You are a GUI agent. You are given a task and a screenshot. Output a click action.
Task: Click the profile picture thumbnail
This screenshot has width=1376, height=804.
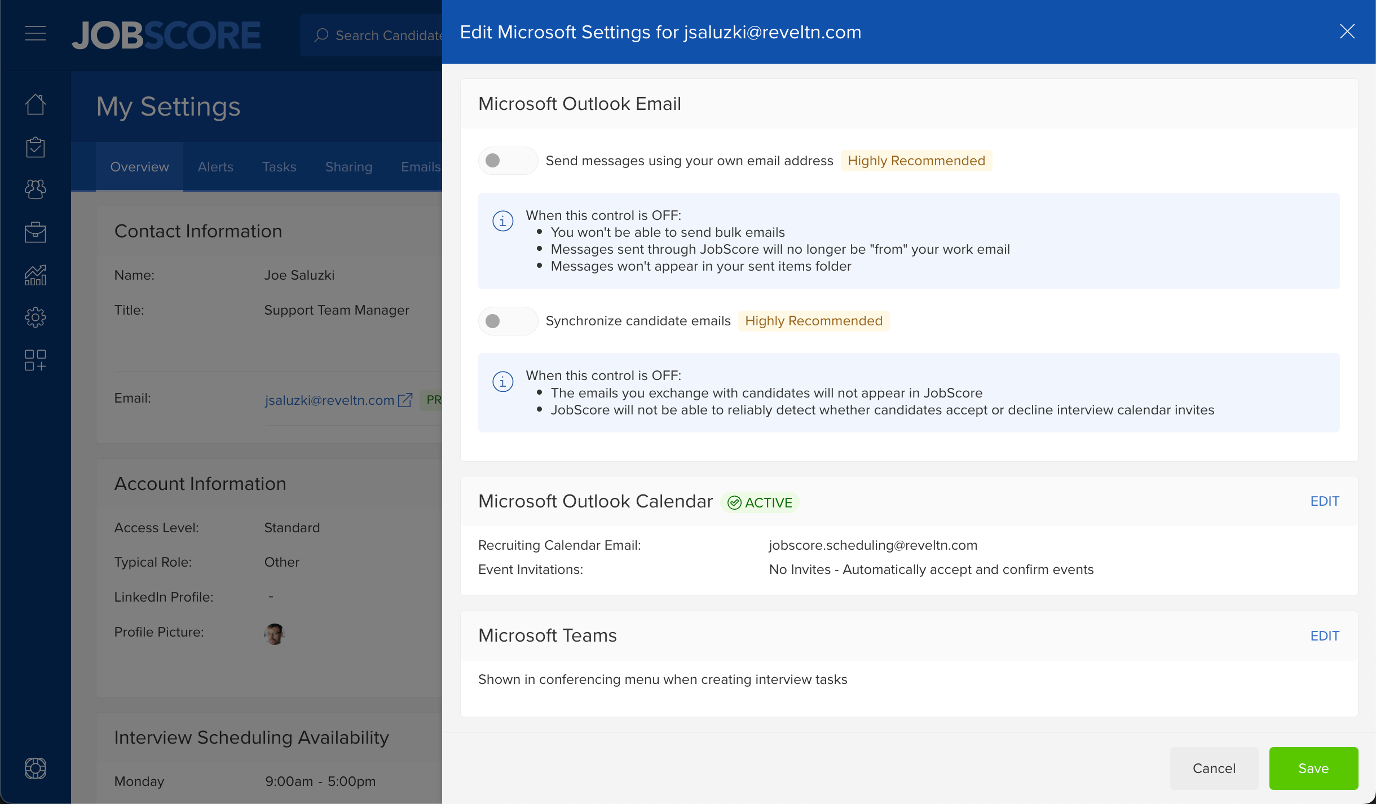click(x=275, y=634)
